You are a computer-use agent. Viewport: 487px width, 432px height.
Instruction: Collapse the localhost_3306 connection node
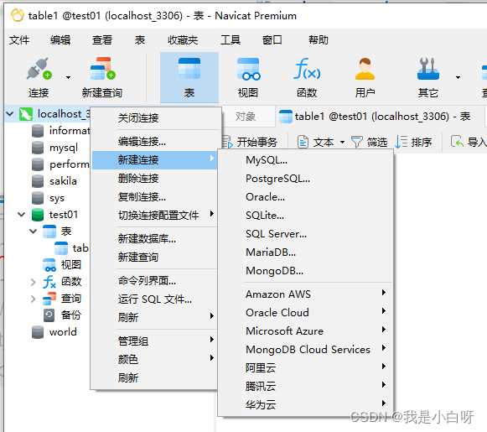(10, 114)
